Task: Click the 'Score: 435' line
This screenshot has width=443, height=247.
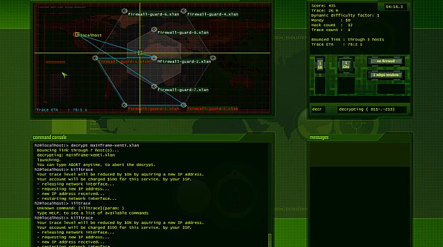Action: click(324, 5)
